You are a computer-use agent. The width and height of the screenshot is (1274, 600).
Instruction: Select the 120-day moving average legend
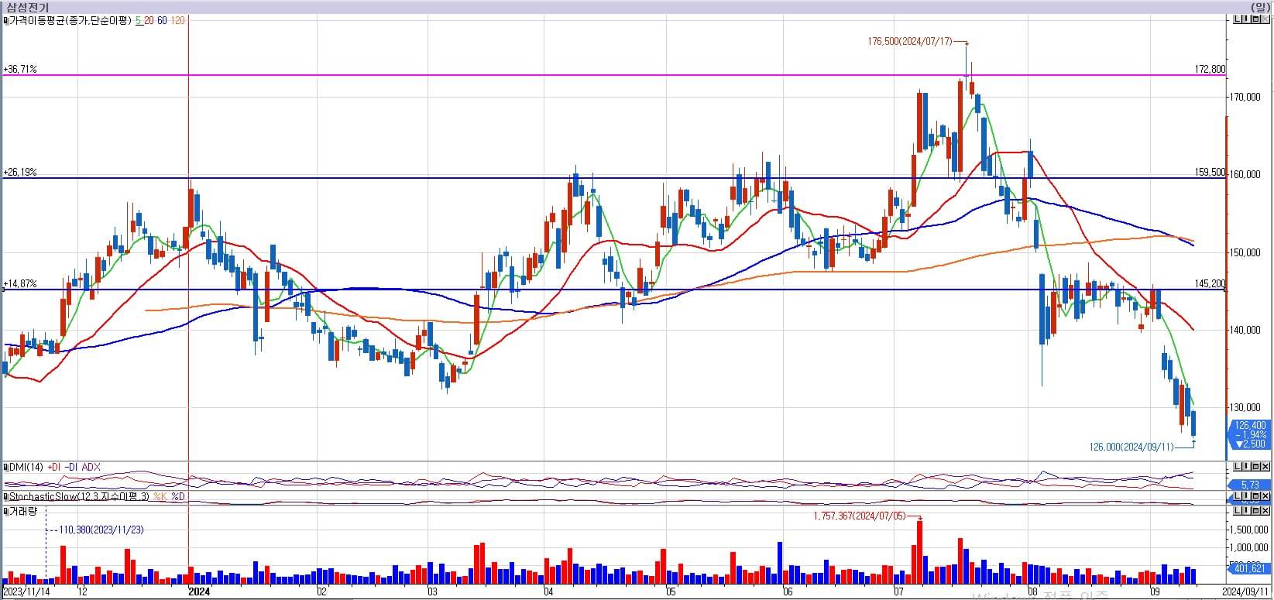(177, 21)
